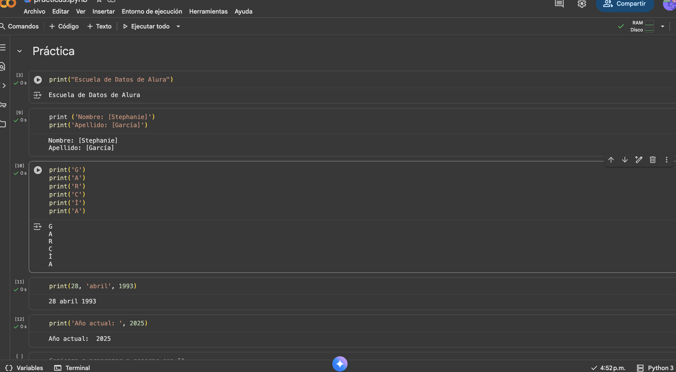Image resolution: width=676 pixels, height=372 pixels.
Task: Add a new Código cell
Action: click(x=64, y=27)
